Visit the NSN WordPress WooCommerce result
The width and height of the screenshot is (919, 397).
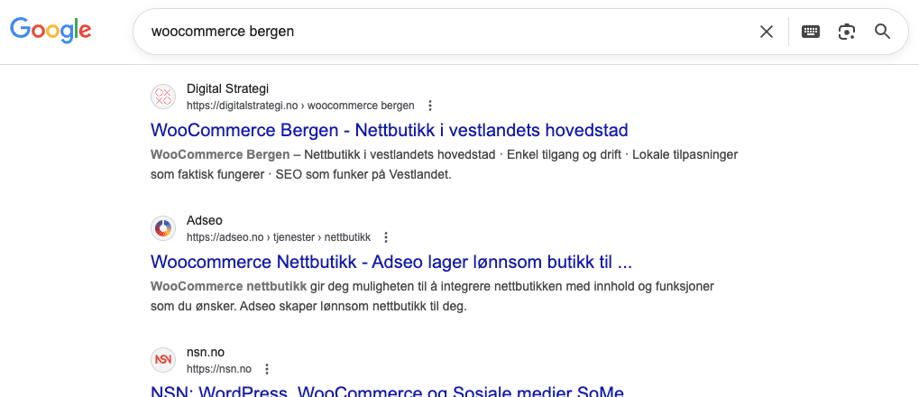[388, 392]
